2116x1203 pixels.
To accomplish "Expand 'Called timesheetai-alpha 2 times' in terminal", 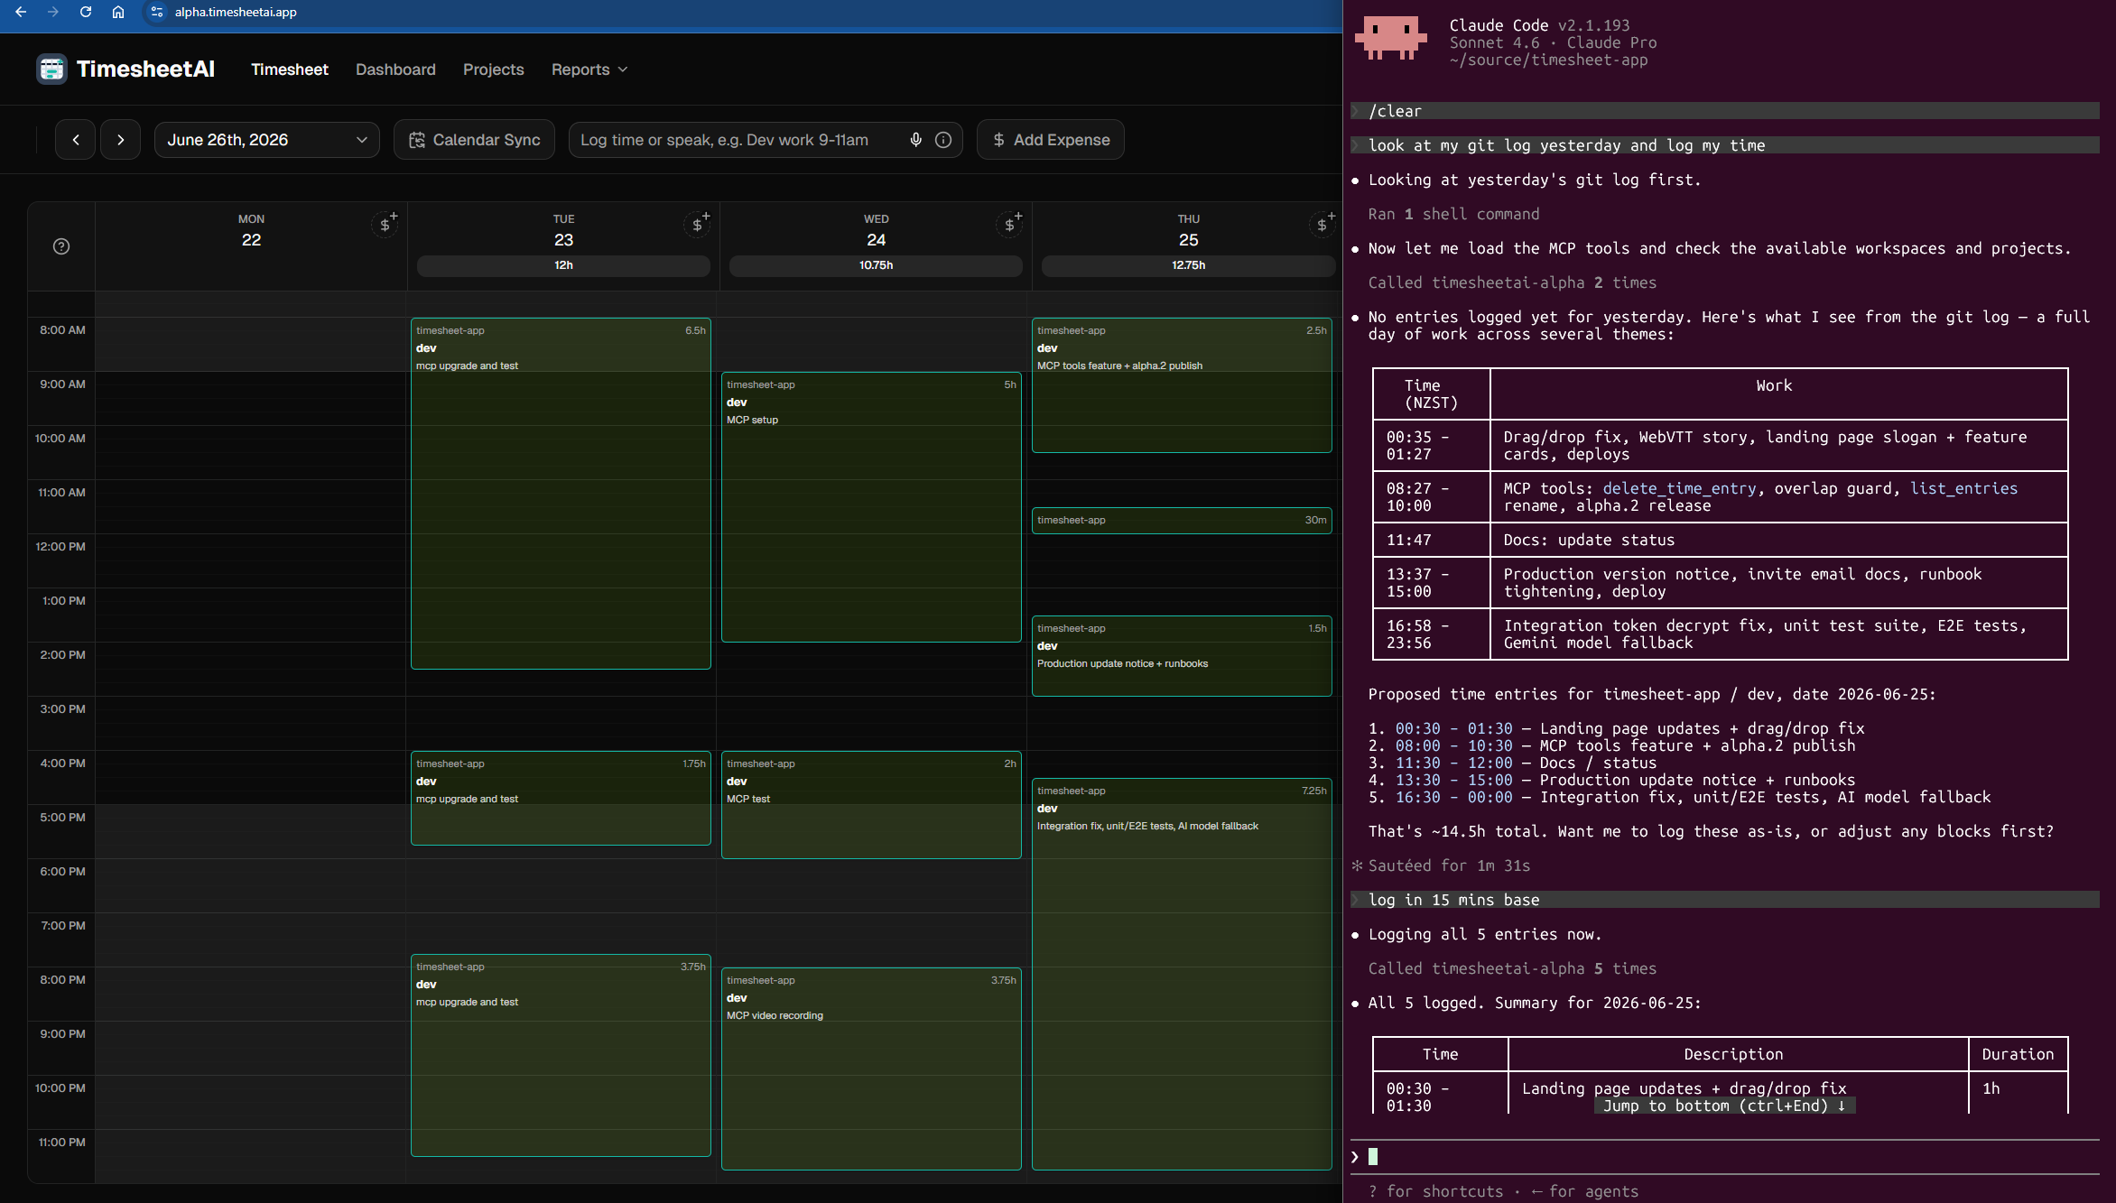I will coord(1512,282).
